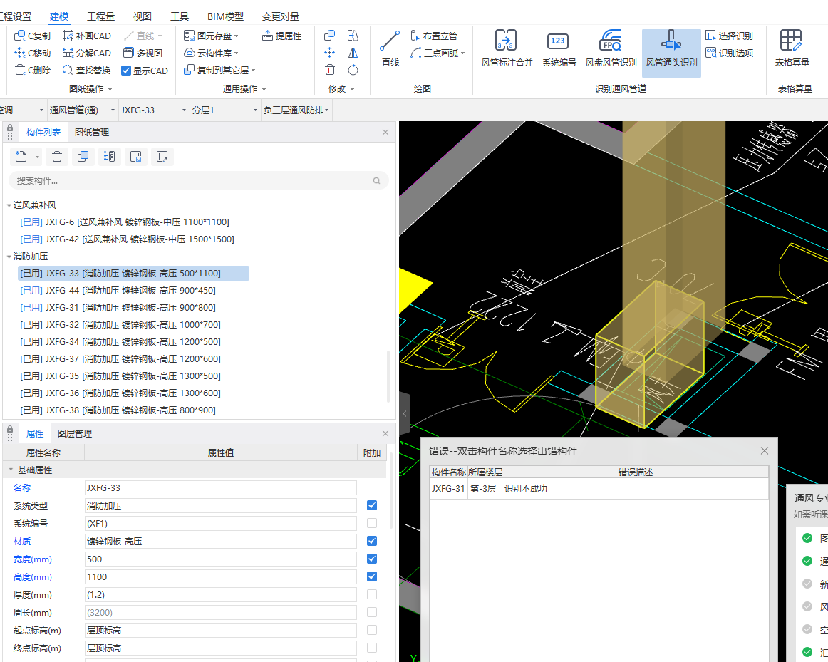The height and width of the screenshot is (662, 828).
Task: Click the C复制 tool icon
Action: point(19,36)
